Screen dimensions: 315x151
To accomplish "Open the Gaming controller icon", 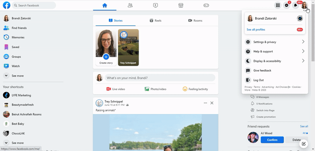I will click(206, 5).
